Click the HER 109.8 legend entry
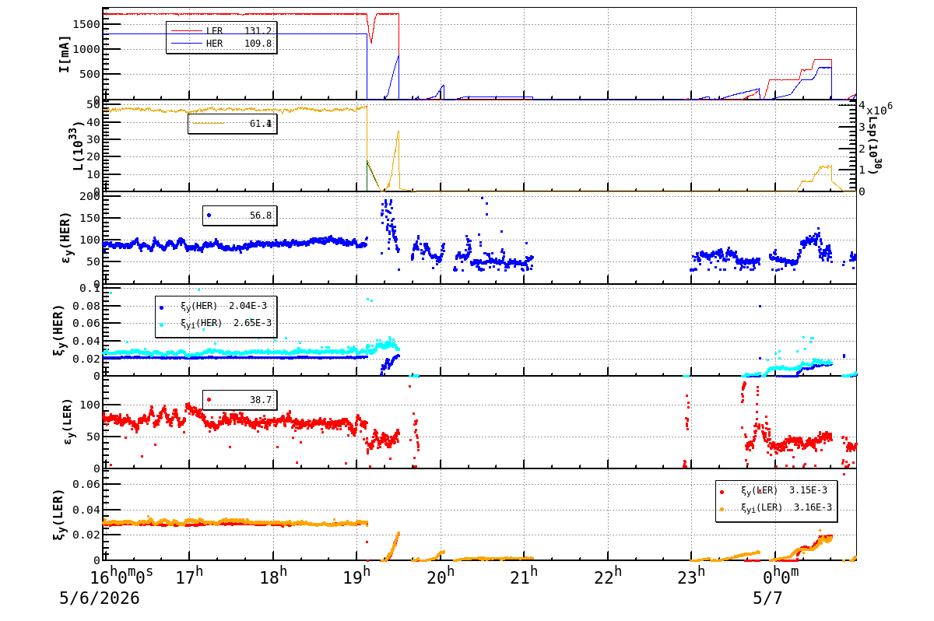Viewport: 934px width, 621px height. pyautogui.click(x=221, y=44)
